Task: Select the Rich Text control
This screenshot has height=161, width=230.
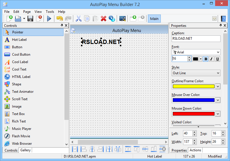Action: pos(33,121)
